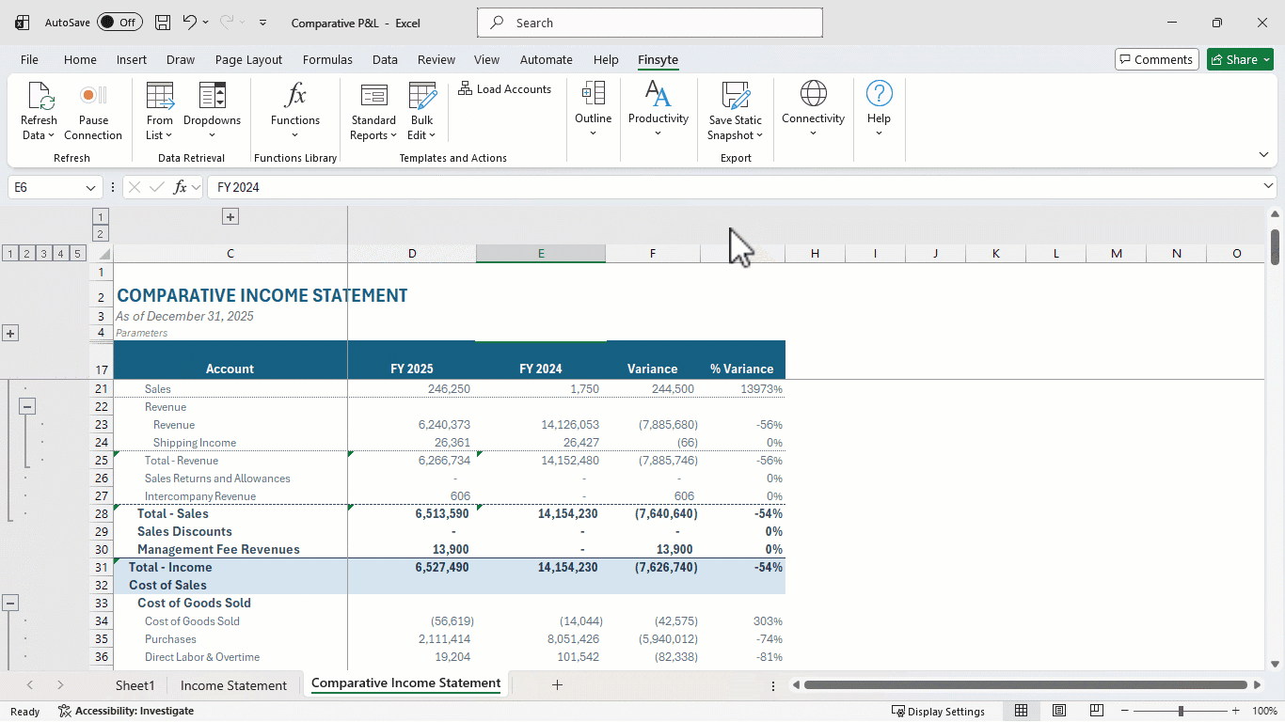Click the Share button
Viewport: 1285px width, 722px height.
[x=1240, y=59]
